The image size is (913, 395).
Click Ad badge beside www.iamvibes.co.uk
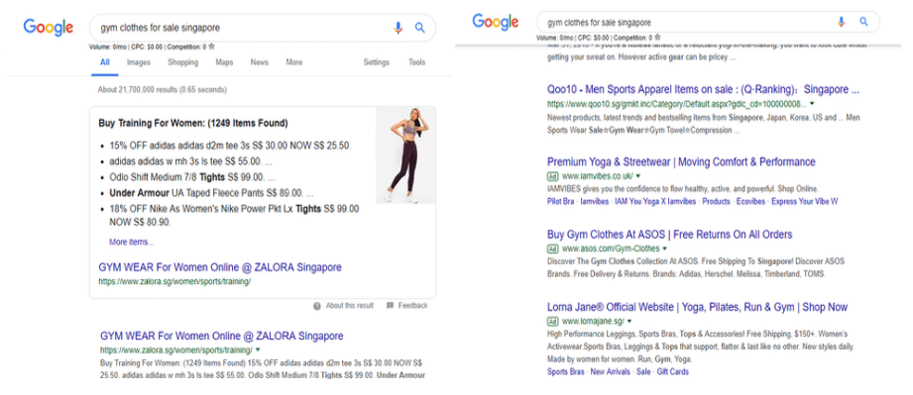(x=552, y=175)
